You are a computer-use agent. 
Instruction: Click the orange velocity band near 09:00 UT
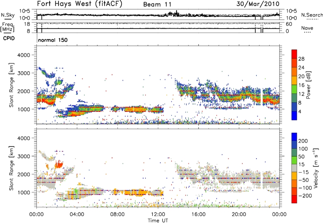136,193
